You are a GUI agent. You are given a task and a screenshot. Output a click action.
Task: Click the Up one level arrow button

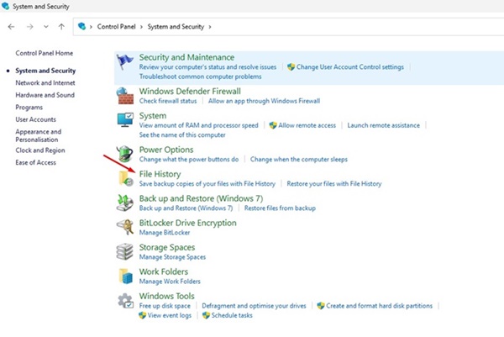(x=61, y=27)
